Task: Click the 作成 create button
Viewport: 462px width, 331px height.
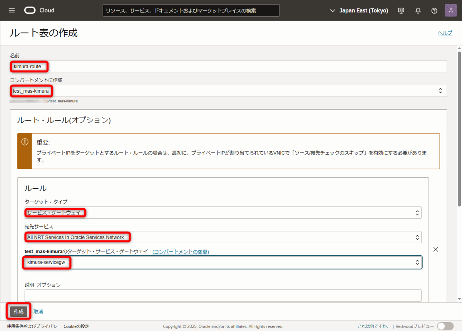Action: point(18,311)
